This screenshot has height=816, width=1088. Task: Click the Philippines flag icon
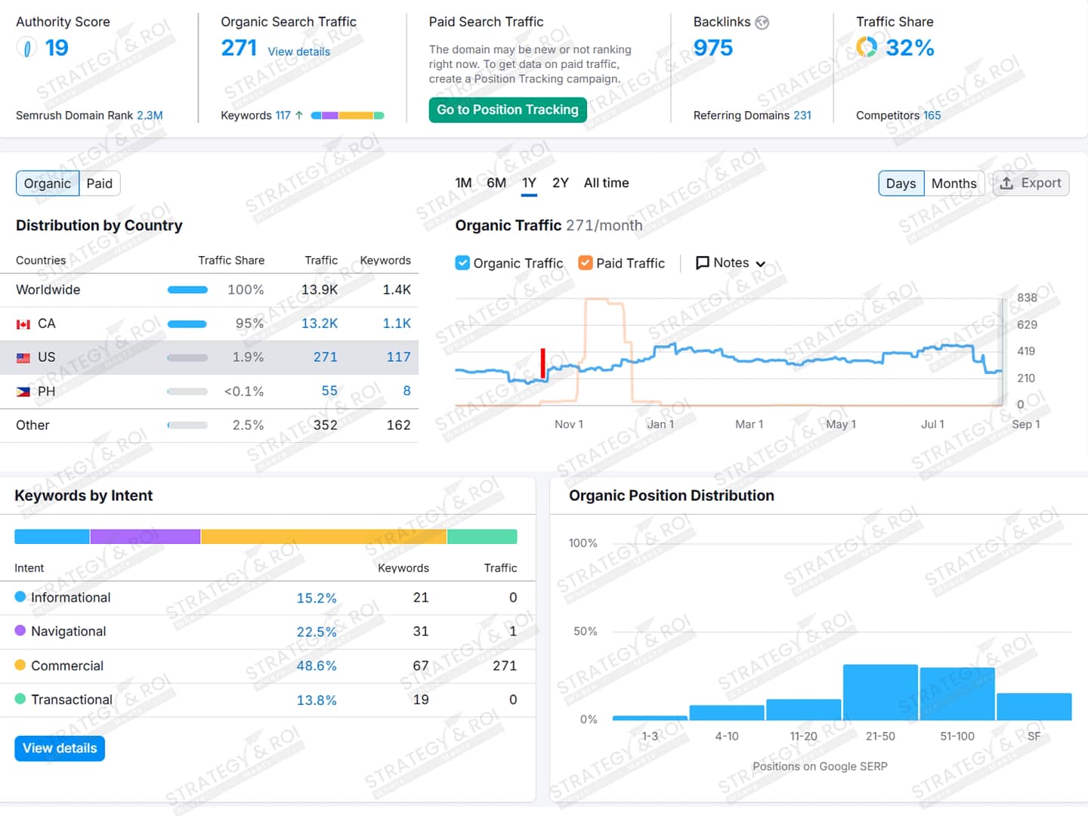(23, 392)
